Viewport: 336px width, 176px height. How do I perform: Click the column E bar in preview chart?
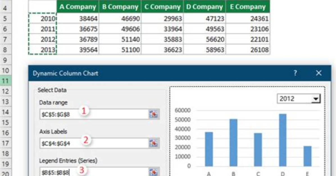[308, 156]
